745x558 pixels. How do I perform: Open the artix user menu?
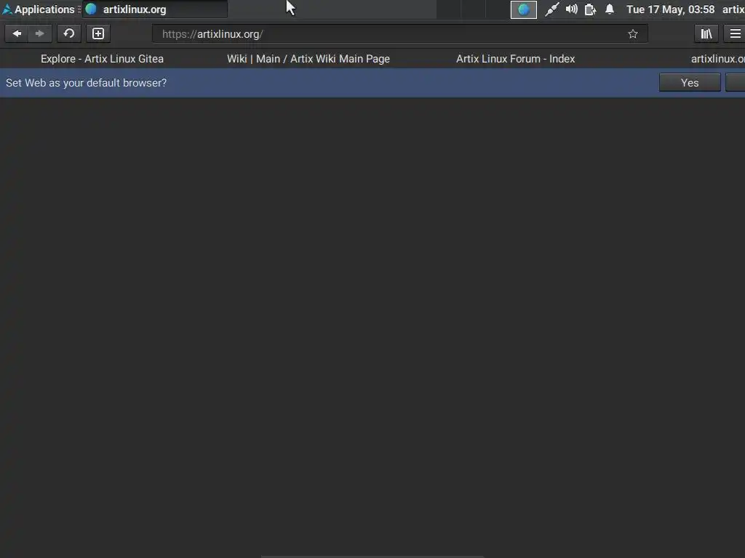733,9
